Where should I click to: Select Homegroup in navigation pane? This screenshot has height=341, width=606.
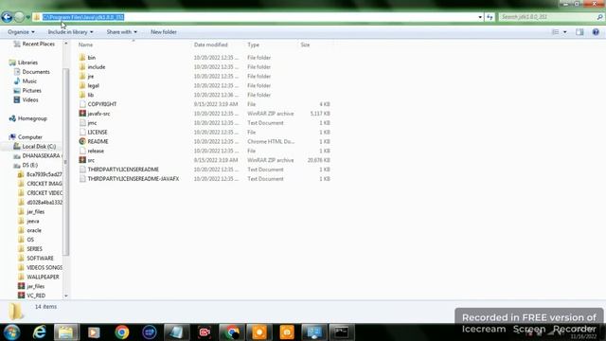point(32,118)
